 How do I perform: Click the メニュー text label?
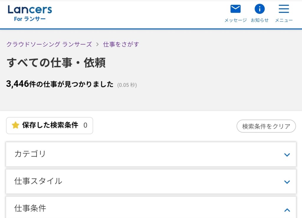284,20
